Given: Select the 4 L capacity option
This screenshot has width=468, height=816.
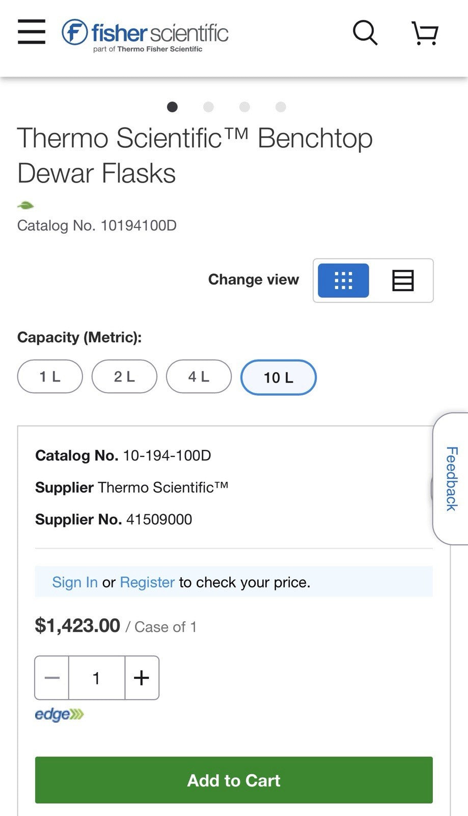Looking at the screenshot, I should pos(199,376).
